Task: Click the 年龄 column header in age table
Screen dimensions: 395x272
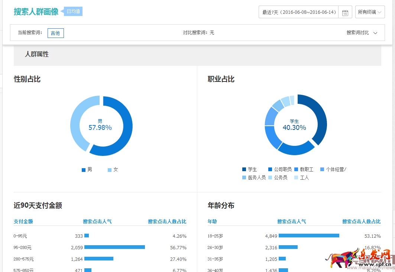Action: pos(212,221)
